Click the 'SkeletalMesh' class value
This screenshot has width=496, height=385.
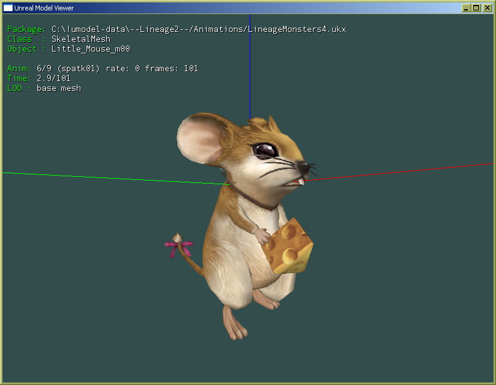tap(81, 39)
